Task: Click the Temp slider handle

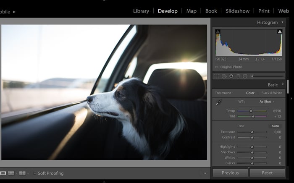Action: [251, 111]
